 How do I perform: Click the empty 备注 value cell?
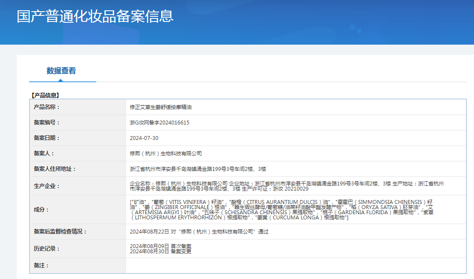point(296,266)
